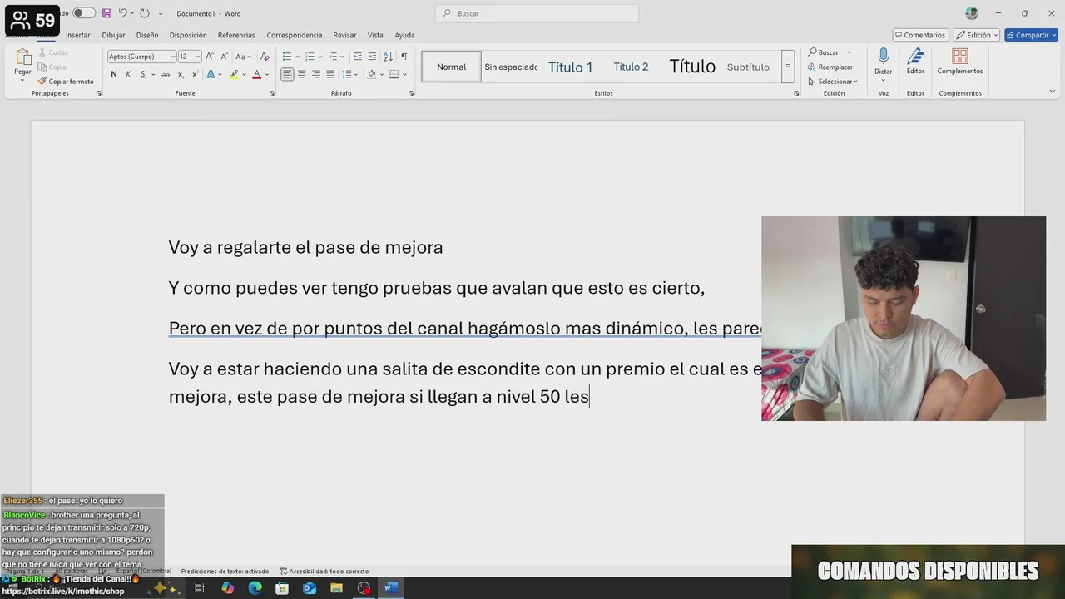Image resolution: width=1065 pixels, height=599 pixels.
Task: Open Outlook from taskbar
Action: pyautogui.click(x=310, y=588)
